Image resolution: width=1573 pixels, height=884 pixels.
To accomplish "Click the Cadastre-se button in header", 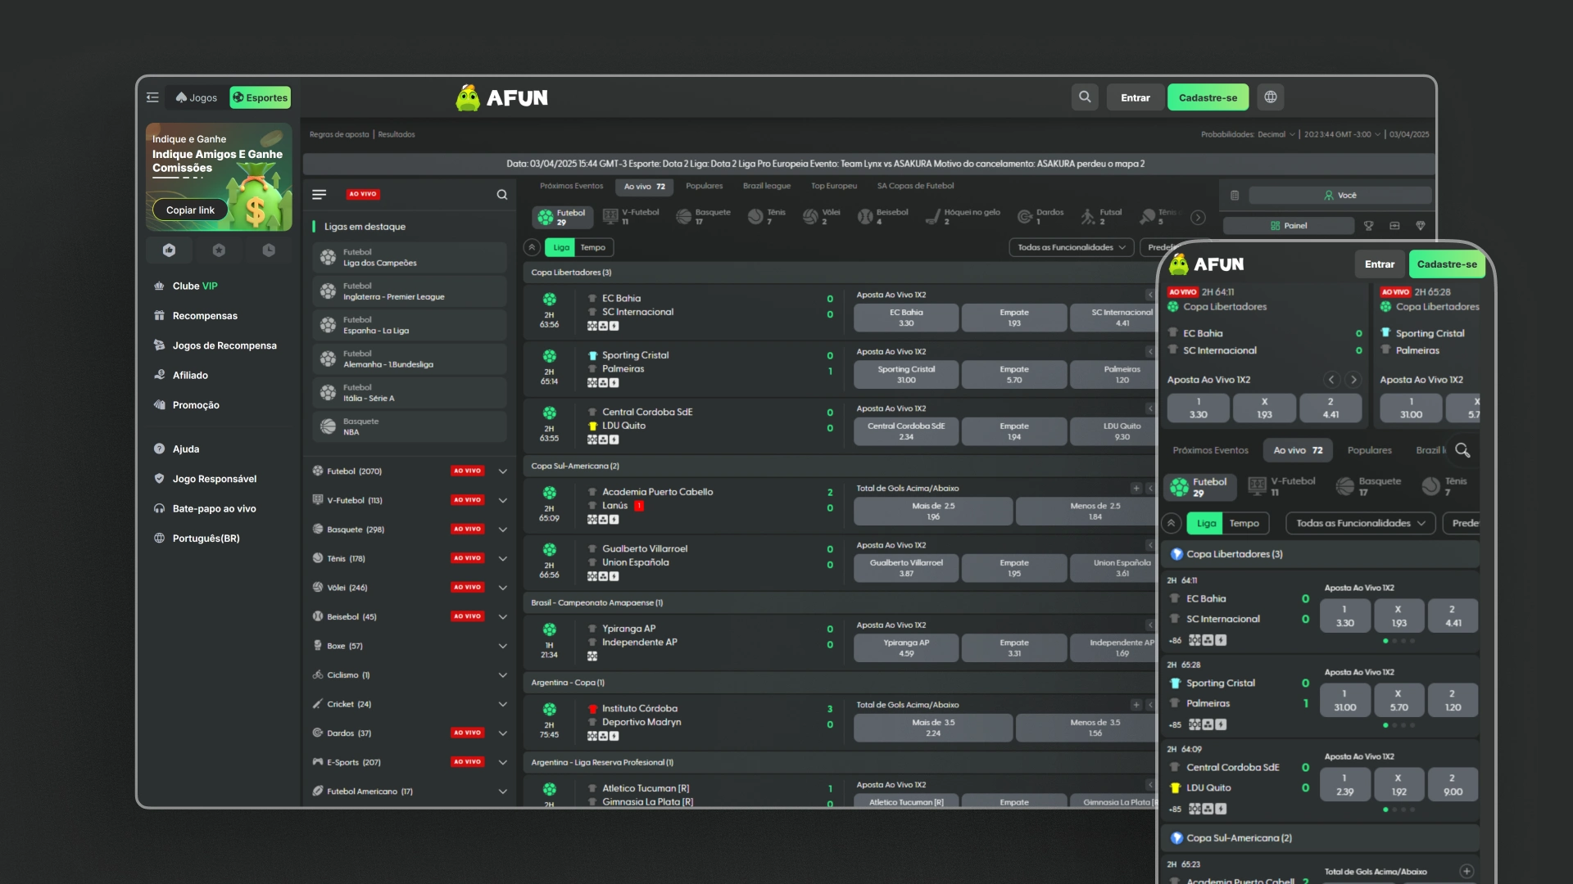I will pyautogui.click(x=1208, y=97).
